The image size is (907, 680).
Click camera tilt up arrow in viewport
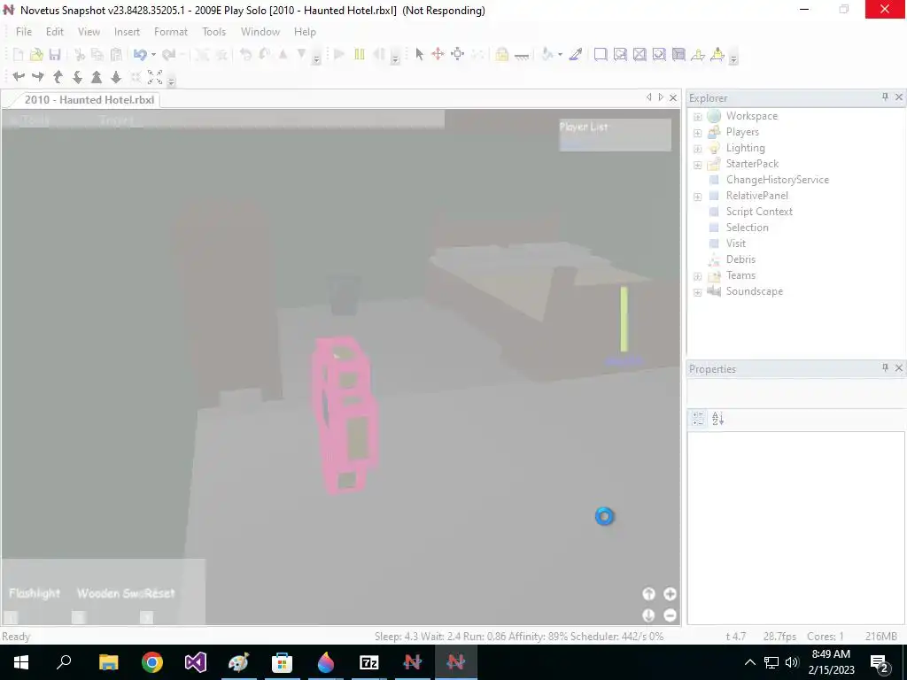click(648, 594)
